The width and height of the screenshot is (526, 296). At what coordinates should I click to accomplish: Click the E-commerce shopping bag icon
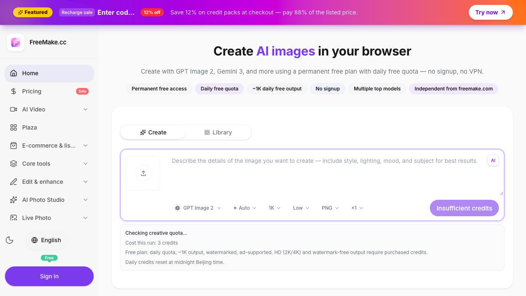point(14,146)
